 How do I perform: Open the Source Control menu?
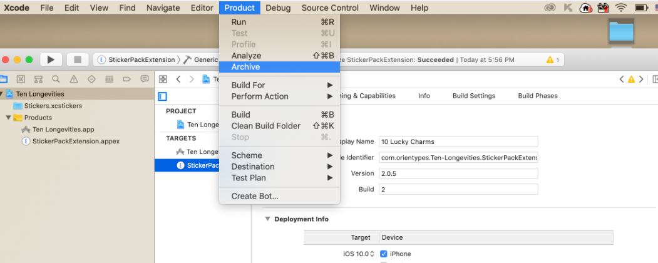(x=330, y=8)
